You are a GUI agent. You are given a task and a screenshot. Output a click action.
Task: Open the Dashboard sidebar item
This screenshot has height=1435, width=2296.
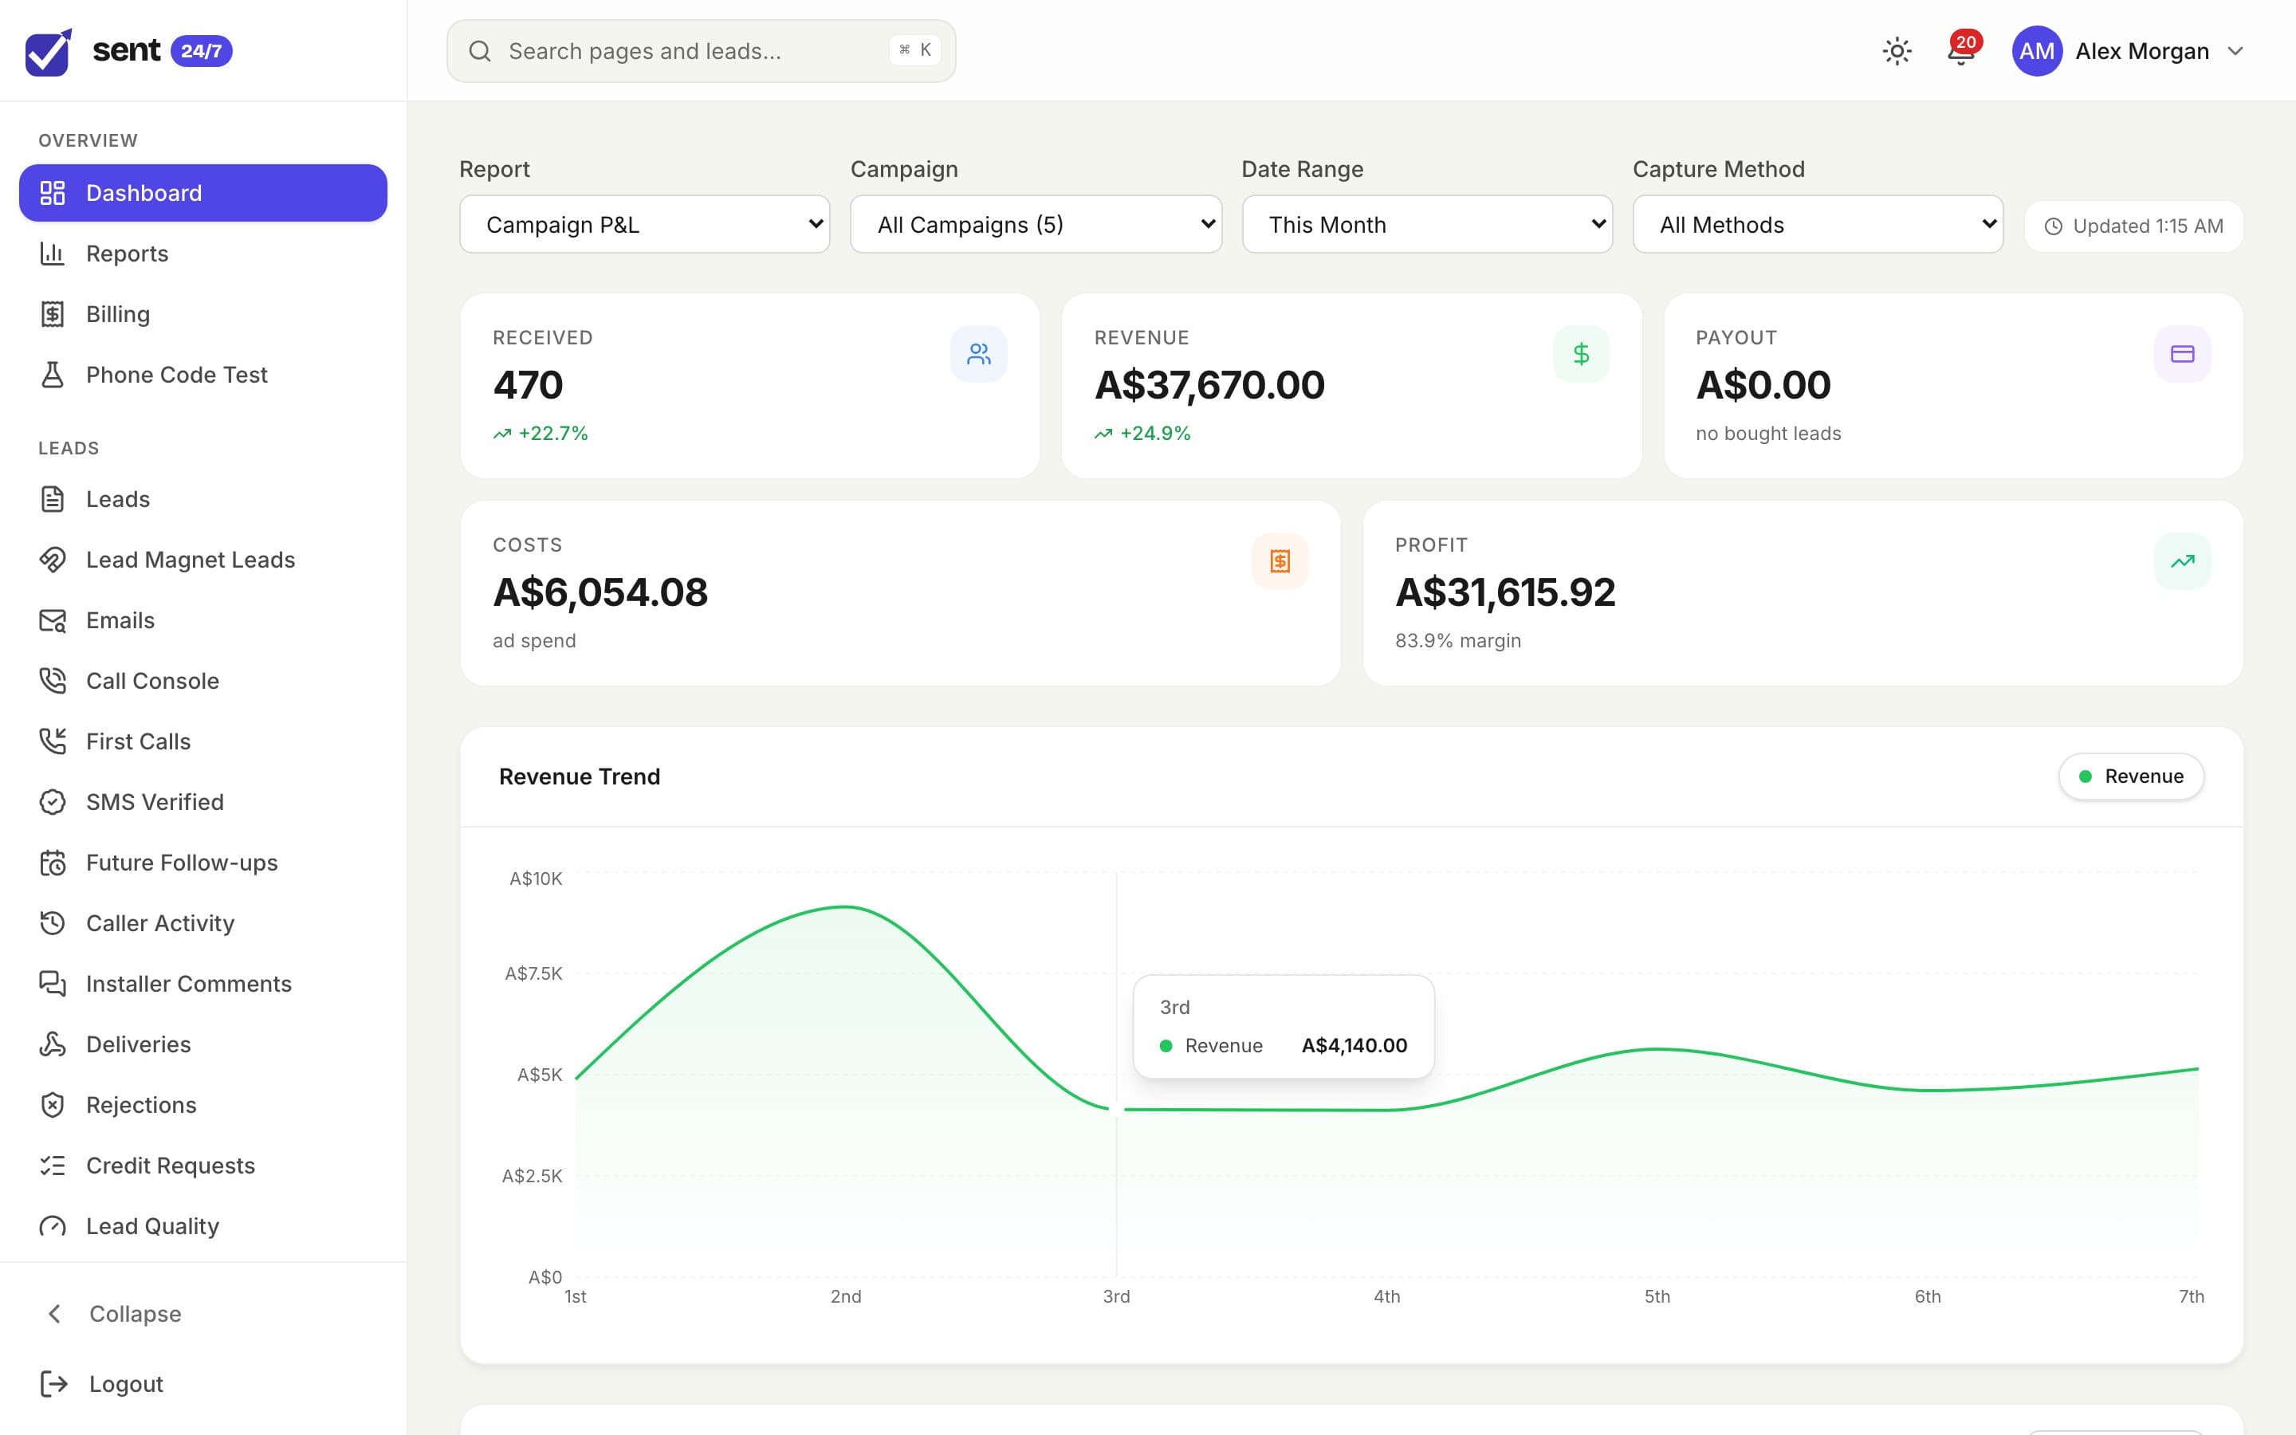point(203,193)
